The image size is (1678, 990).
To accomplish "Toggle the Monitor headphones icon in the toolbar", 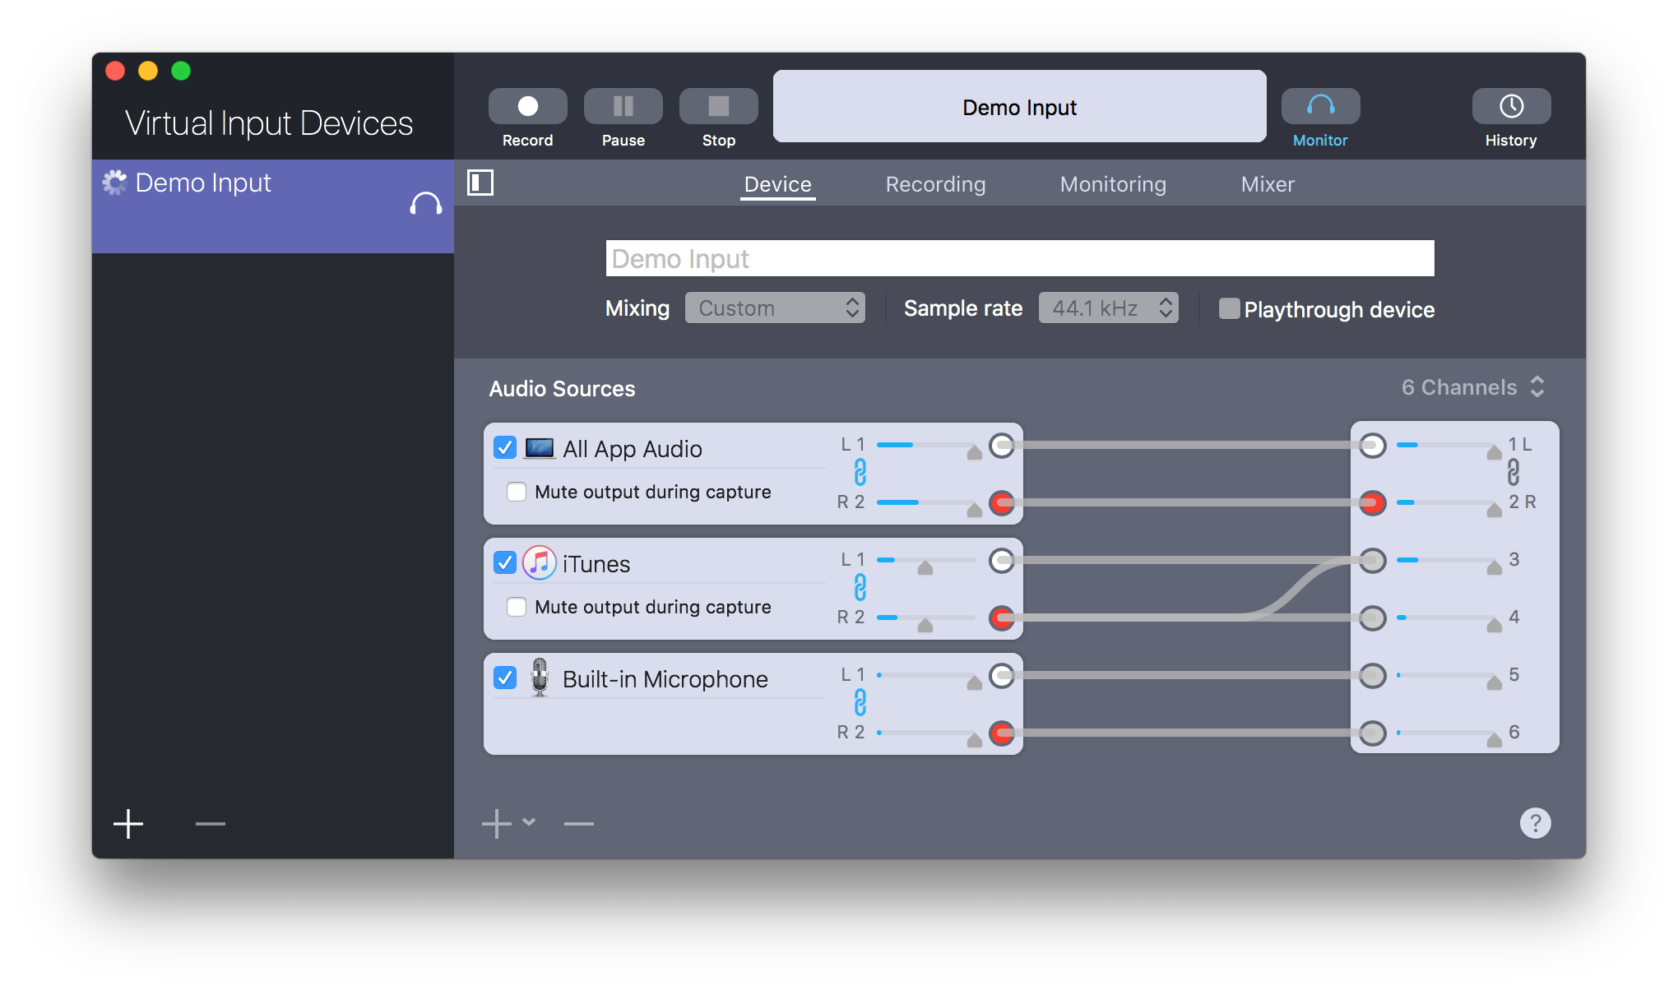I will [x=1320, y=106].
